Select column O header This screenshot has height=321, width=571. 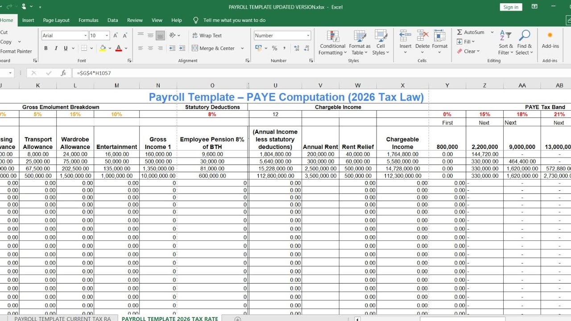pos(212,86)
